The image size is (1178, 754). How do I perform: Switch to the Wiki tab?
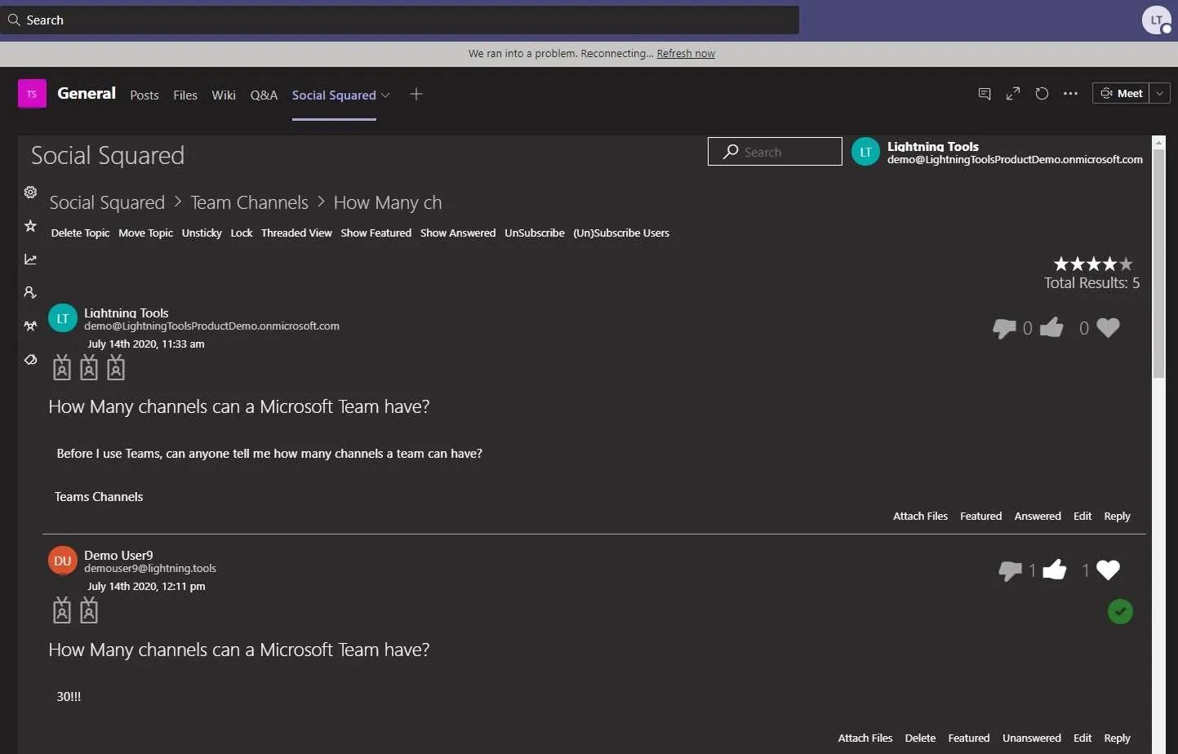coord(223,95)
